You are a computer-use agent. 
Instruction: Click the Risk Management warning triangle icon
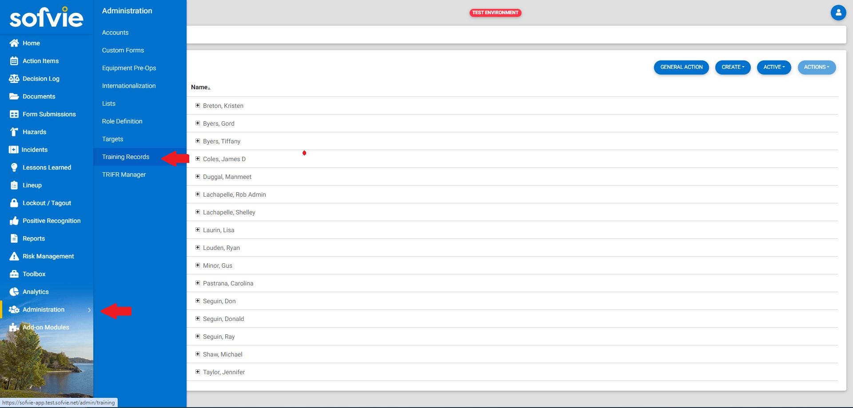[x=14, y=256]
